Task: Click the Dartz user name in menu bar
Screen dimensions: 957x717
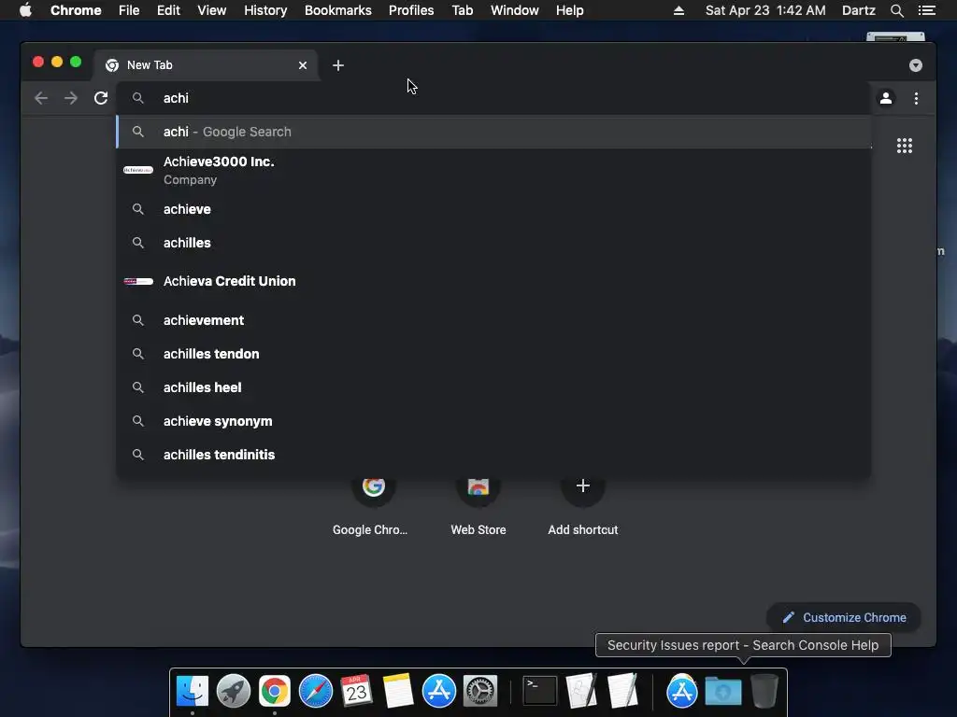Action: pyautogui.click(x=859, y=10)
